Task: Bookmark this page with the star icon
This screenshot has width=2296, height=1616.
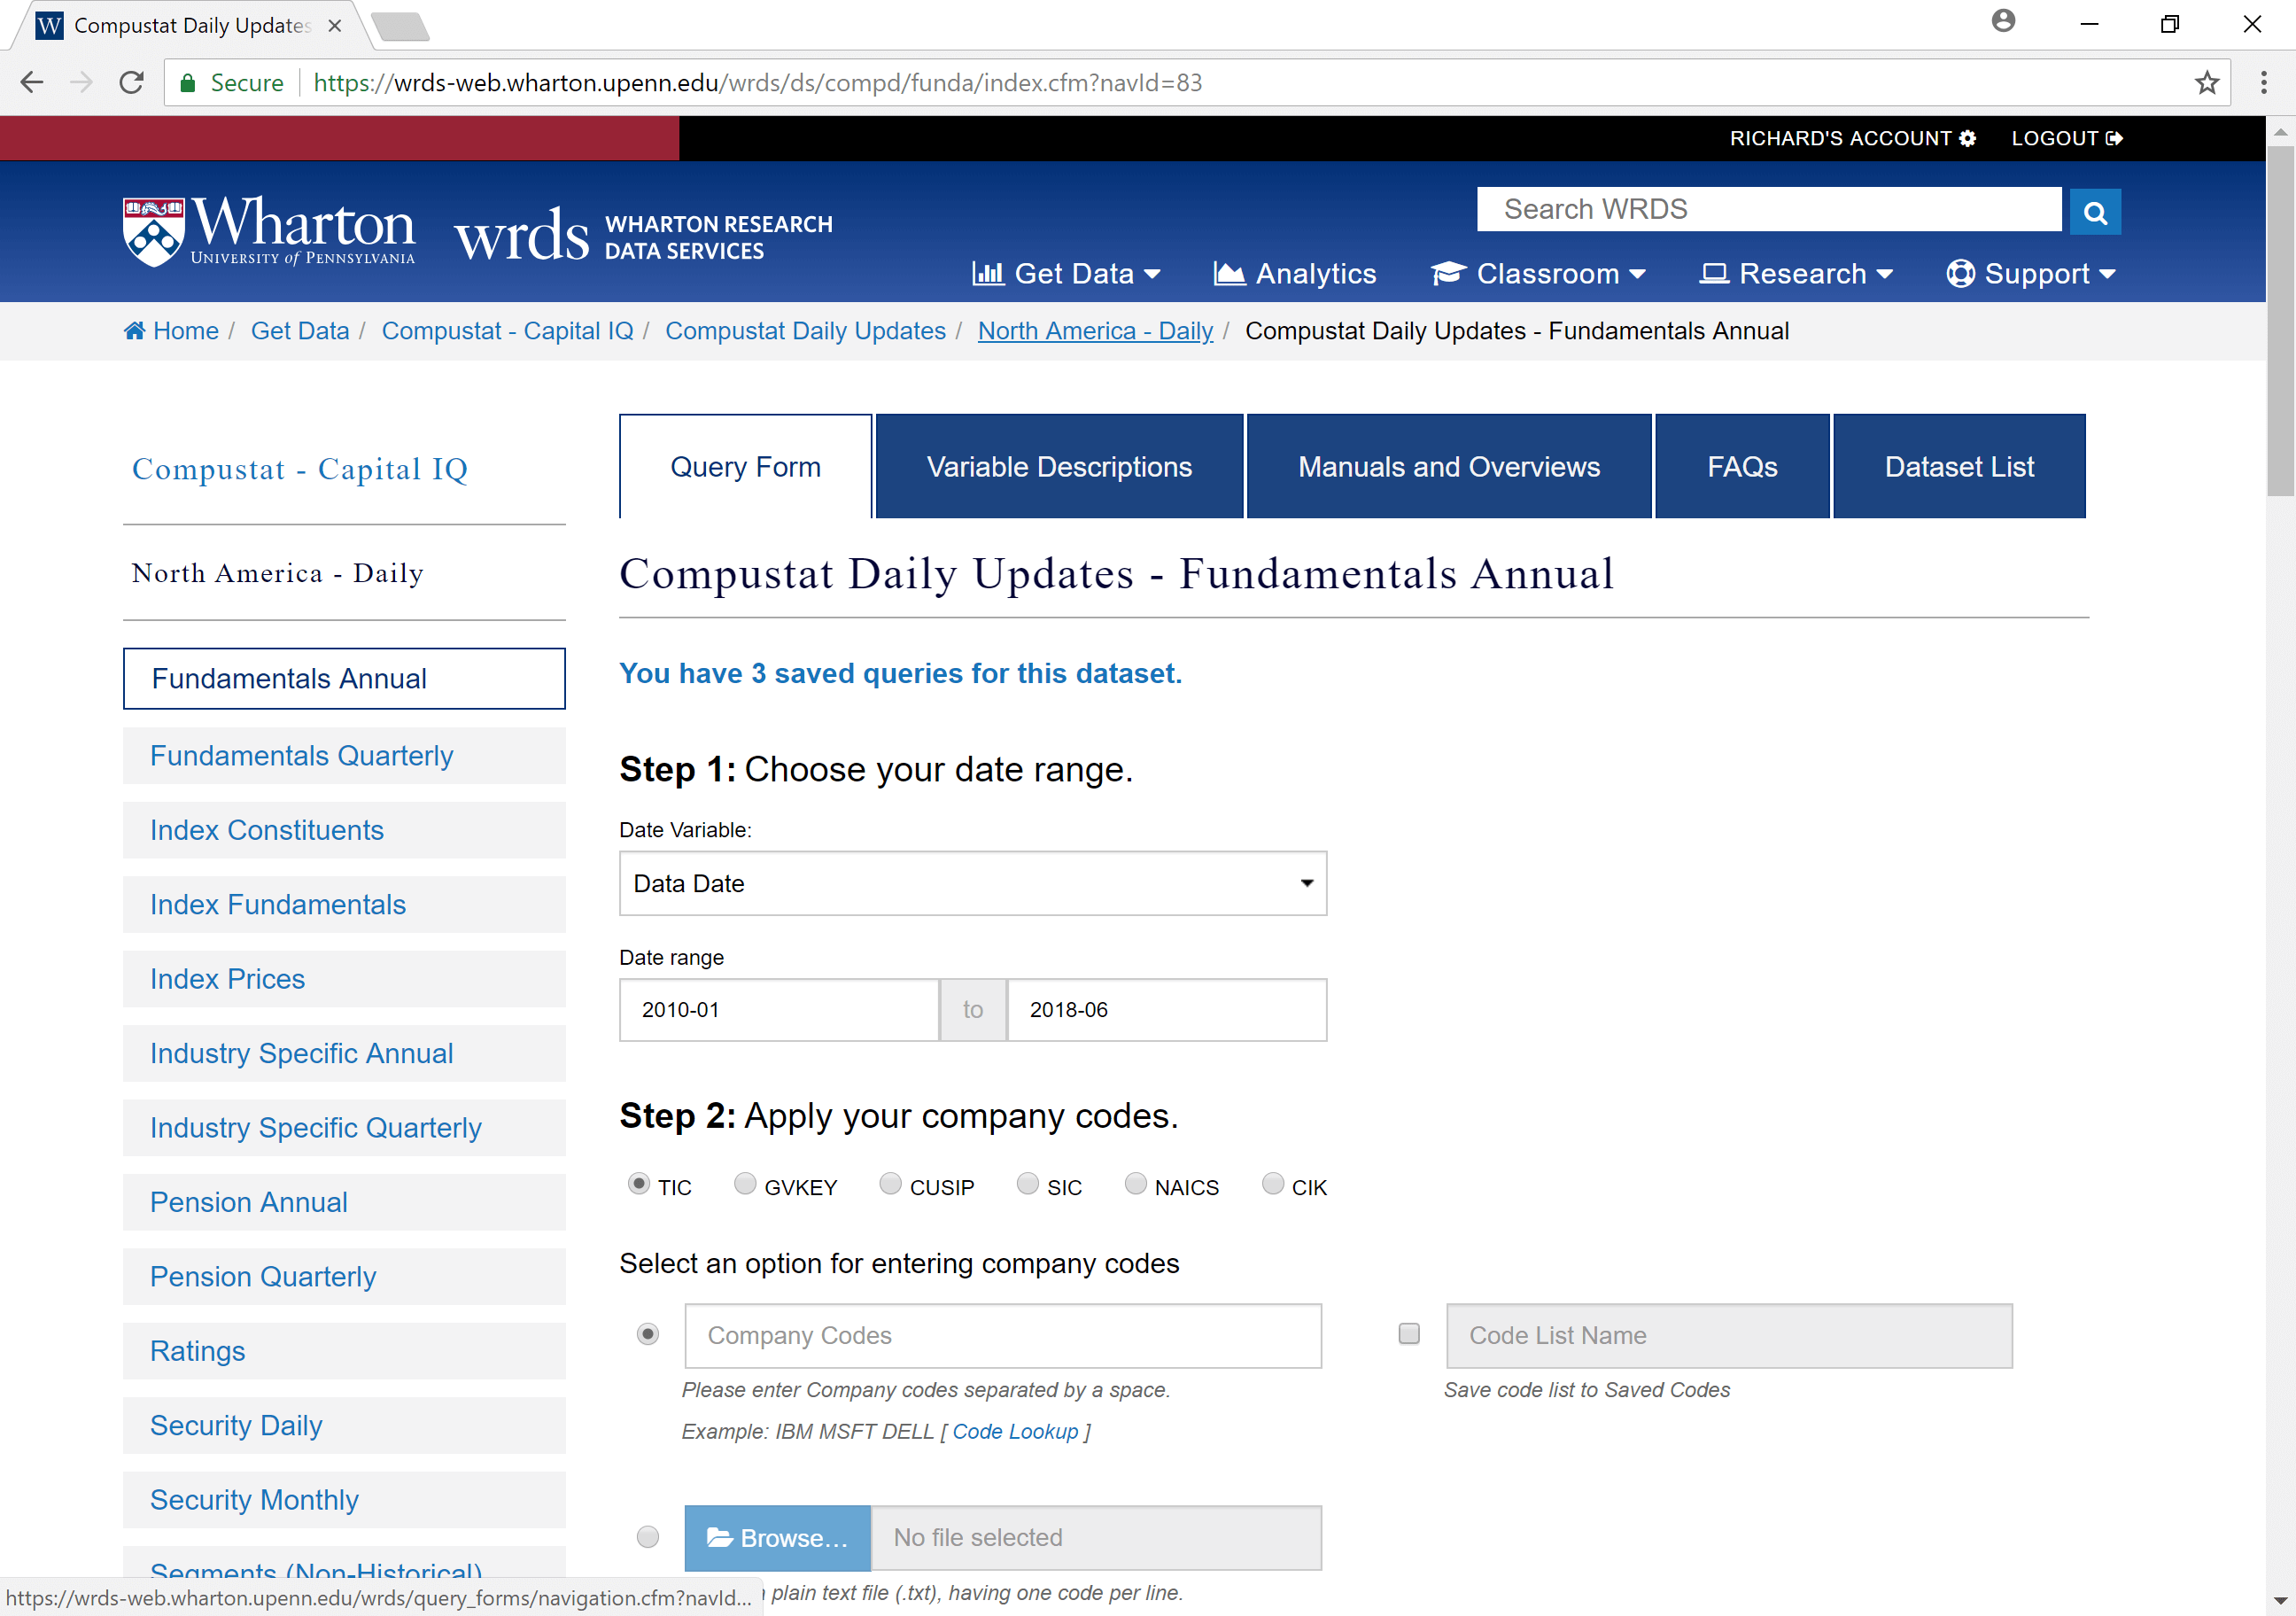Action: (x=2206, y=83)
